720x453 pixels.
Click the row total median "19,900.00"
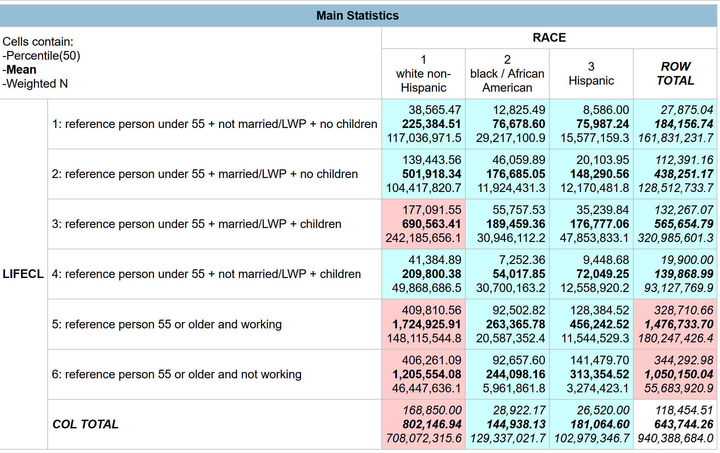tap(687, 260)
